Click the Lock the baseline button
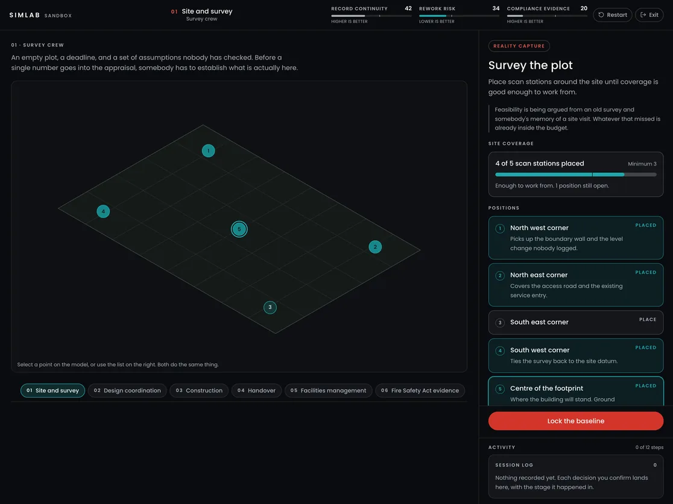Screen dimensions: 673x504 pyautogui.click(x=575, y=421)
